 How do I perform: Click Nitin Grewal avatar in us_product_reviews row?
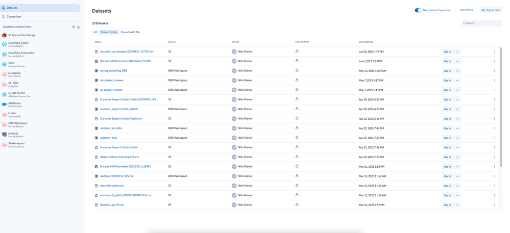pyautogui.click(x=234, y=90)
